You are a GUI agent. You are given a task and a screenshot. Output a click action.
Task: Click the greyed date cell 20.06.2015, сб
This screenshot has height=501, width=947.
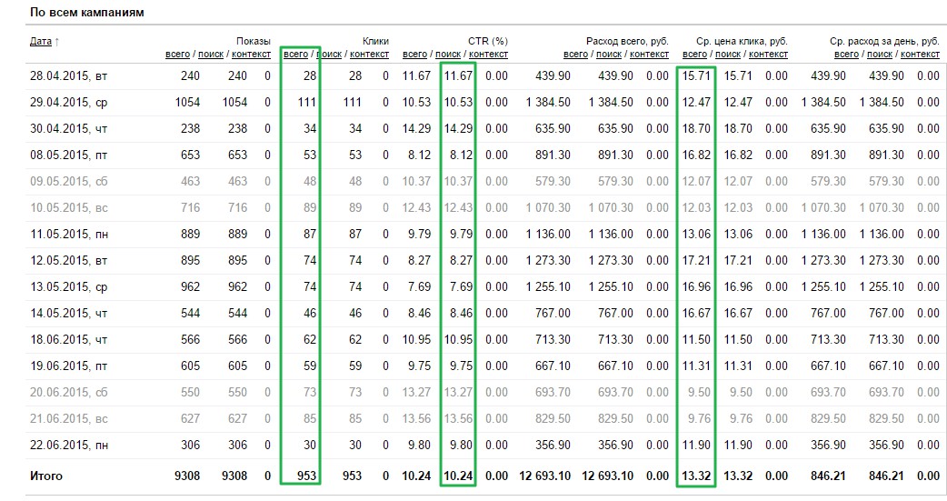68,392
